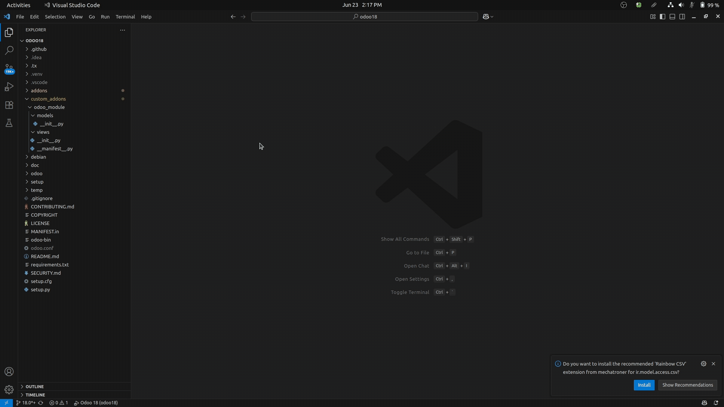This screenshot has height=407, width=724.
Task: Click the battery 99% indicator
Action: coord(709,5)
